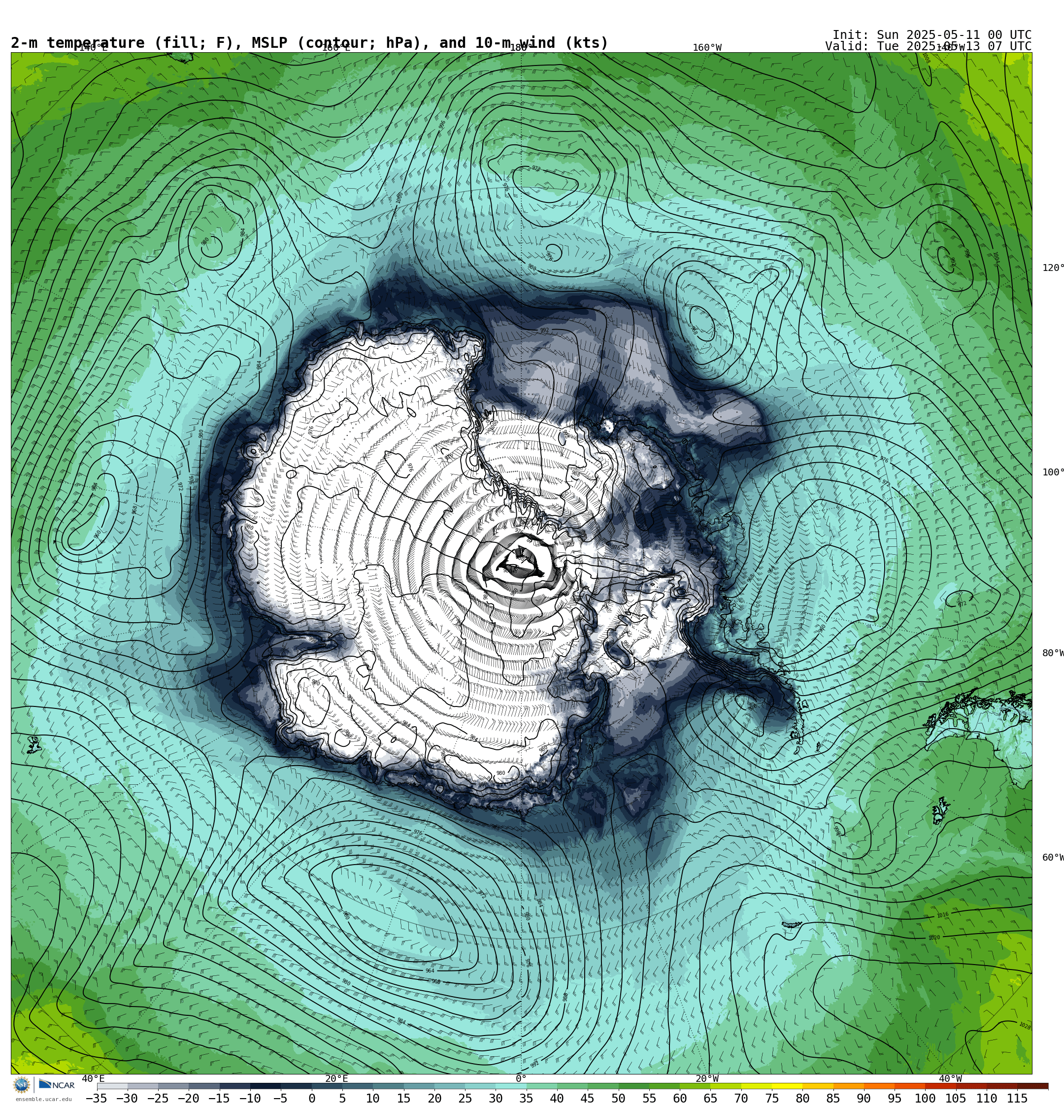
Task: Click the 35 colorbar tick label
Action: [527, 1098]
